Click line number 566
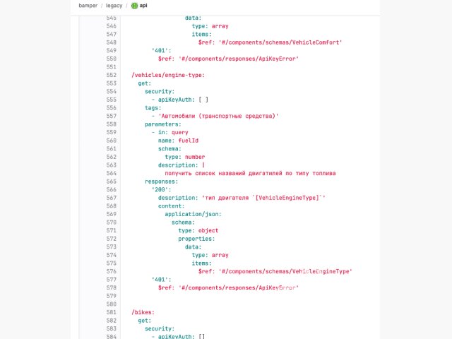Viewport: 452px width, 339px height. (112, 189)
